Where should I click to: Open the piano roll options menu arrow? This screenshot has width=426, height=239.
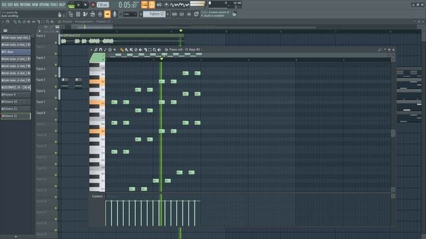pos(91,50)
